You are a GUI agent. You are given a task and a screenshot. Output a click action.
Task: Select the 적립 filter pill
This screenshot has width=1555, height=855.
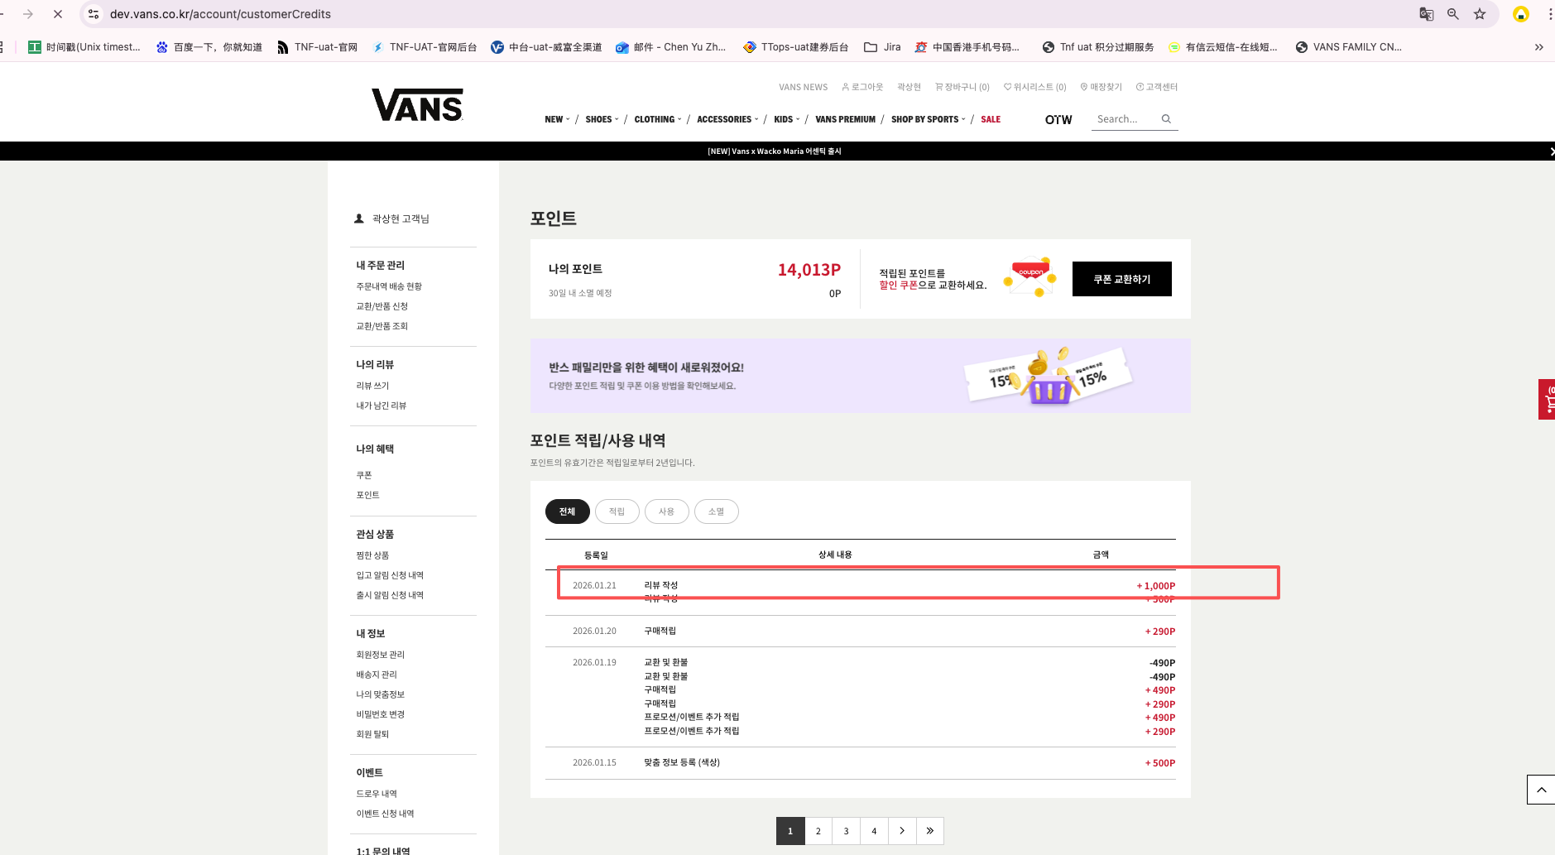pyautogui.click(x=617, y=512)
